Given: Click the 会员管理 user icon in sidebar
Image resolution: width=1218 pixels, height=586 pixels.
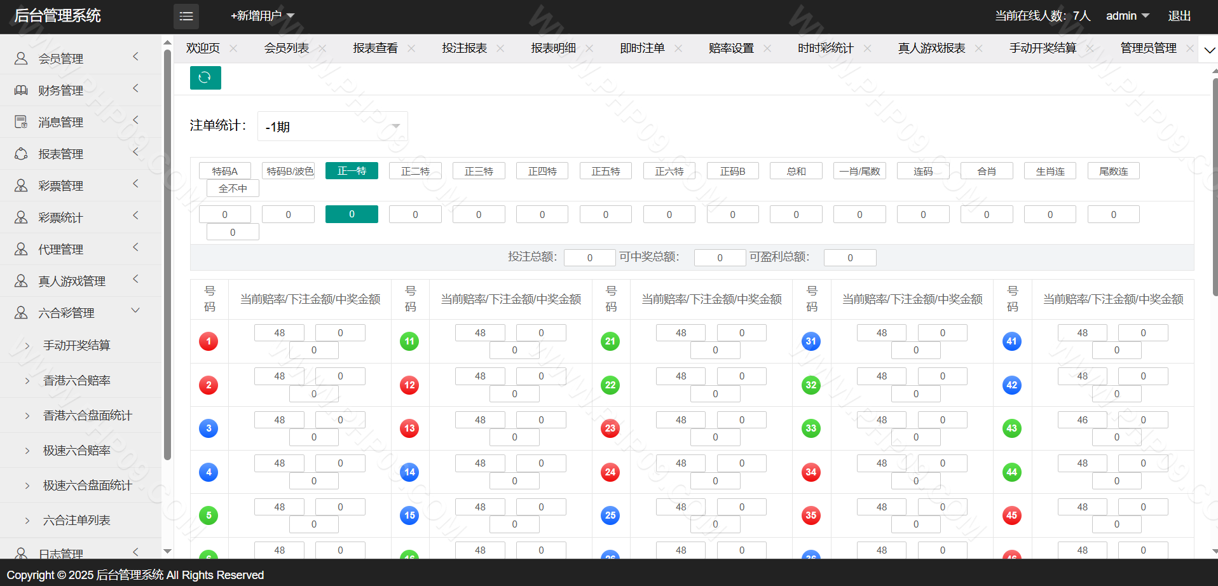Looking at the screenshot, I should pyautogui.click(x=21, y=58).
